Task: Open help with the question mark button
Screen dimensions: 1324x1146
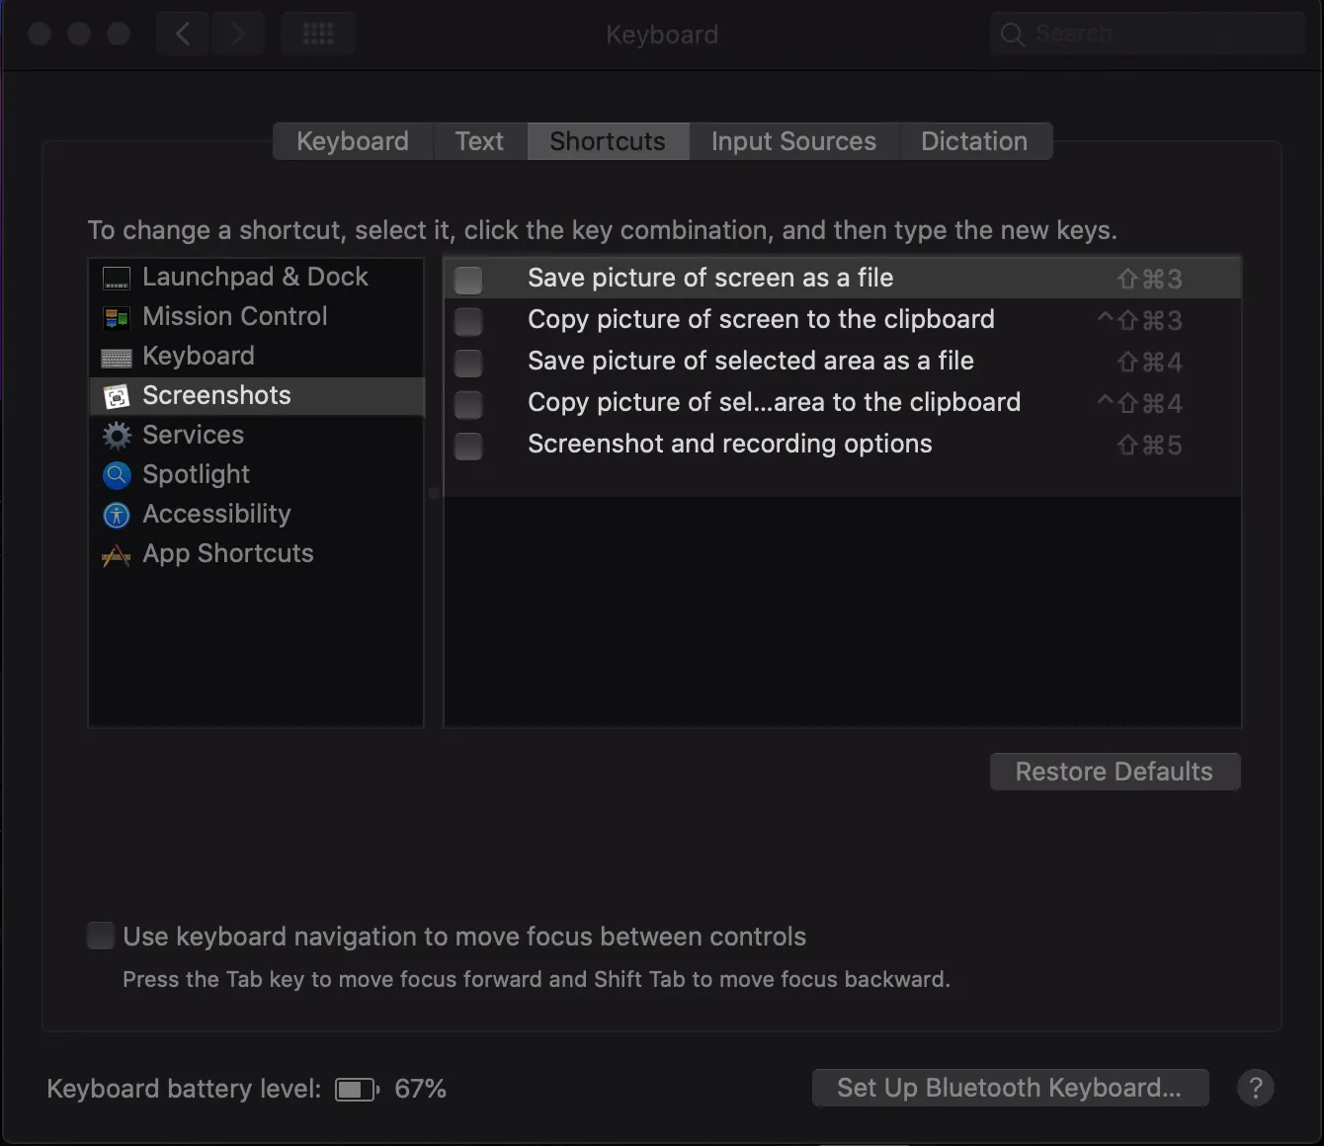Action: coord(1255,1088)
